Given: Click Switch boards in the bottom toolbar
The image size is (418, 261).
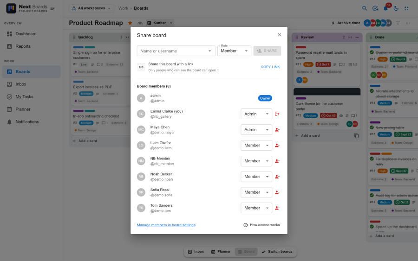Looking at the screenshot, I should click(277, 252).
